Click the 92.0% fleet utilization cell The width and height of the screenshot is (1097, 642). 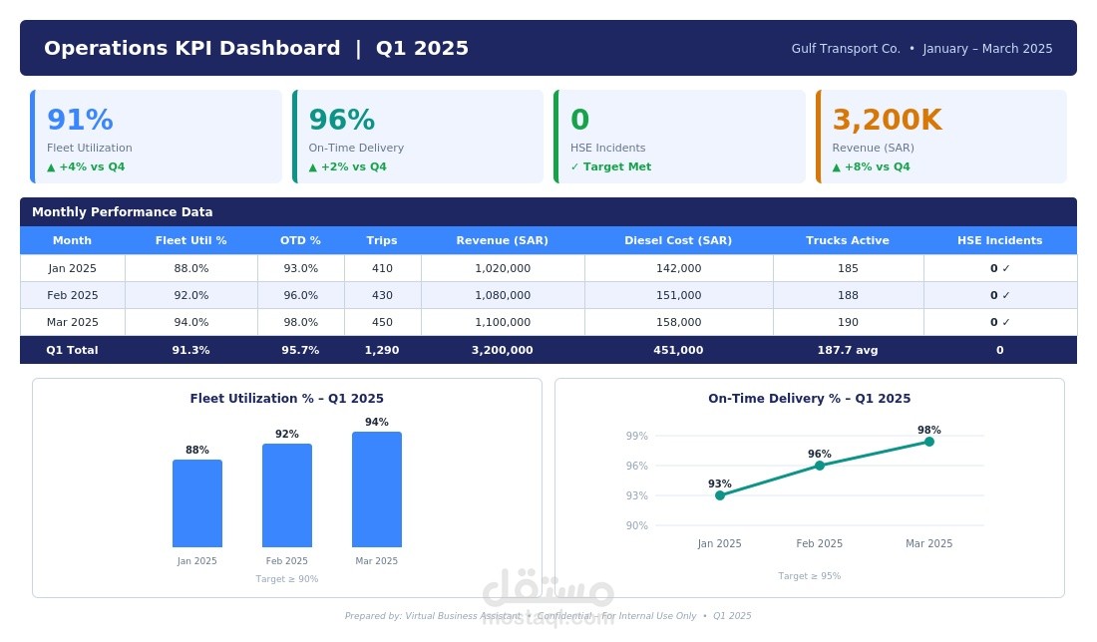tap(191, 295)
